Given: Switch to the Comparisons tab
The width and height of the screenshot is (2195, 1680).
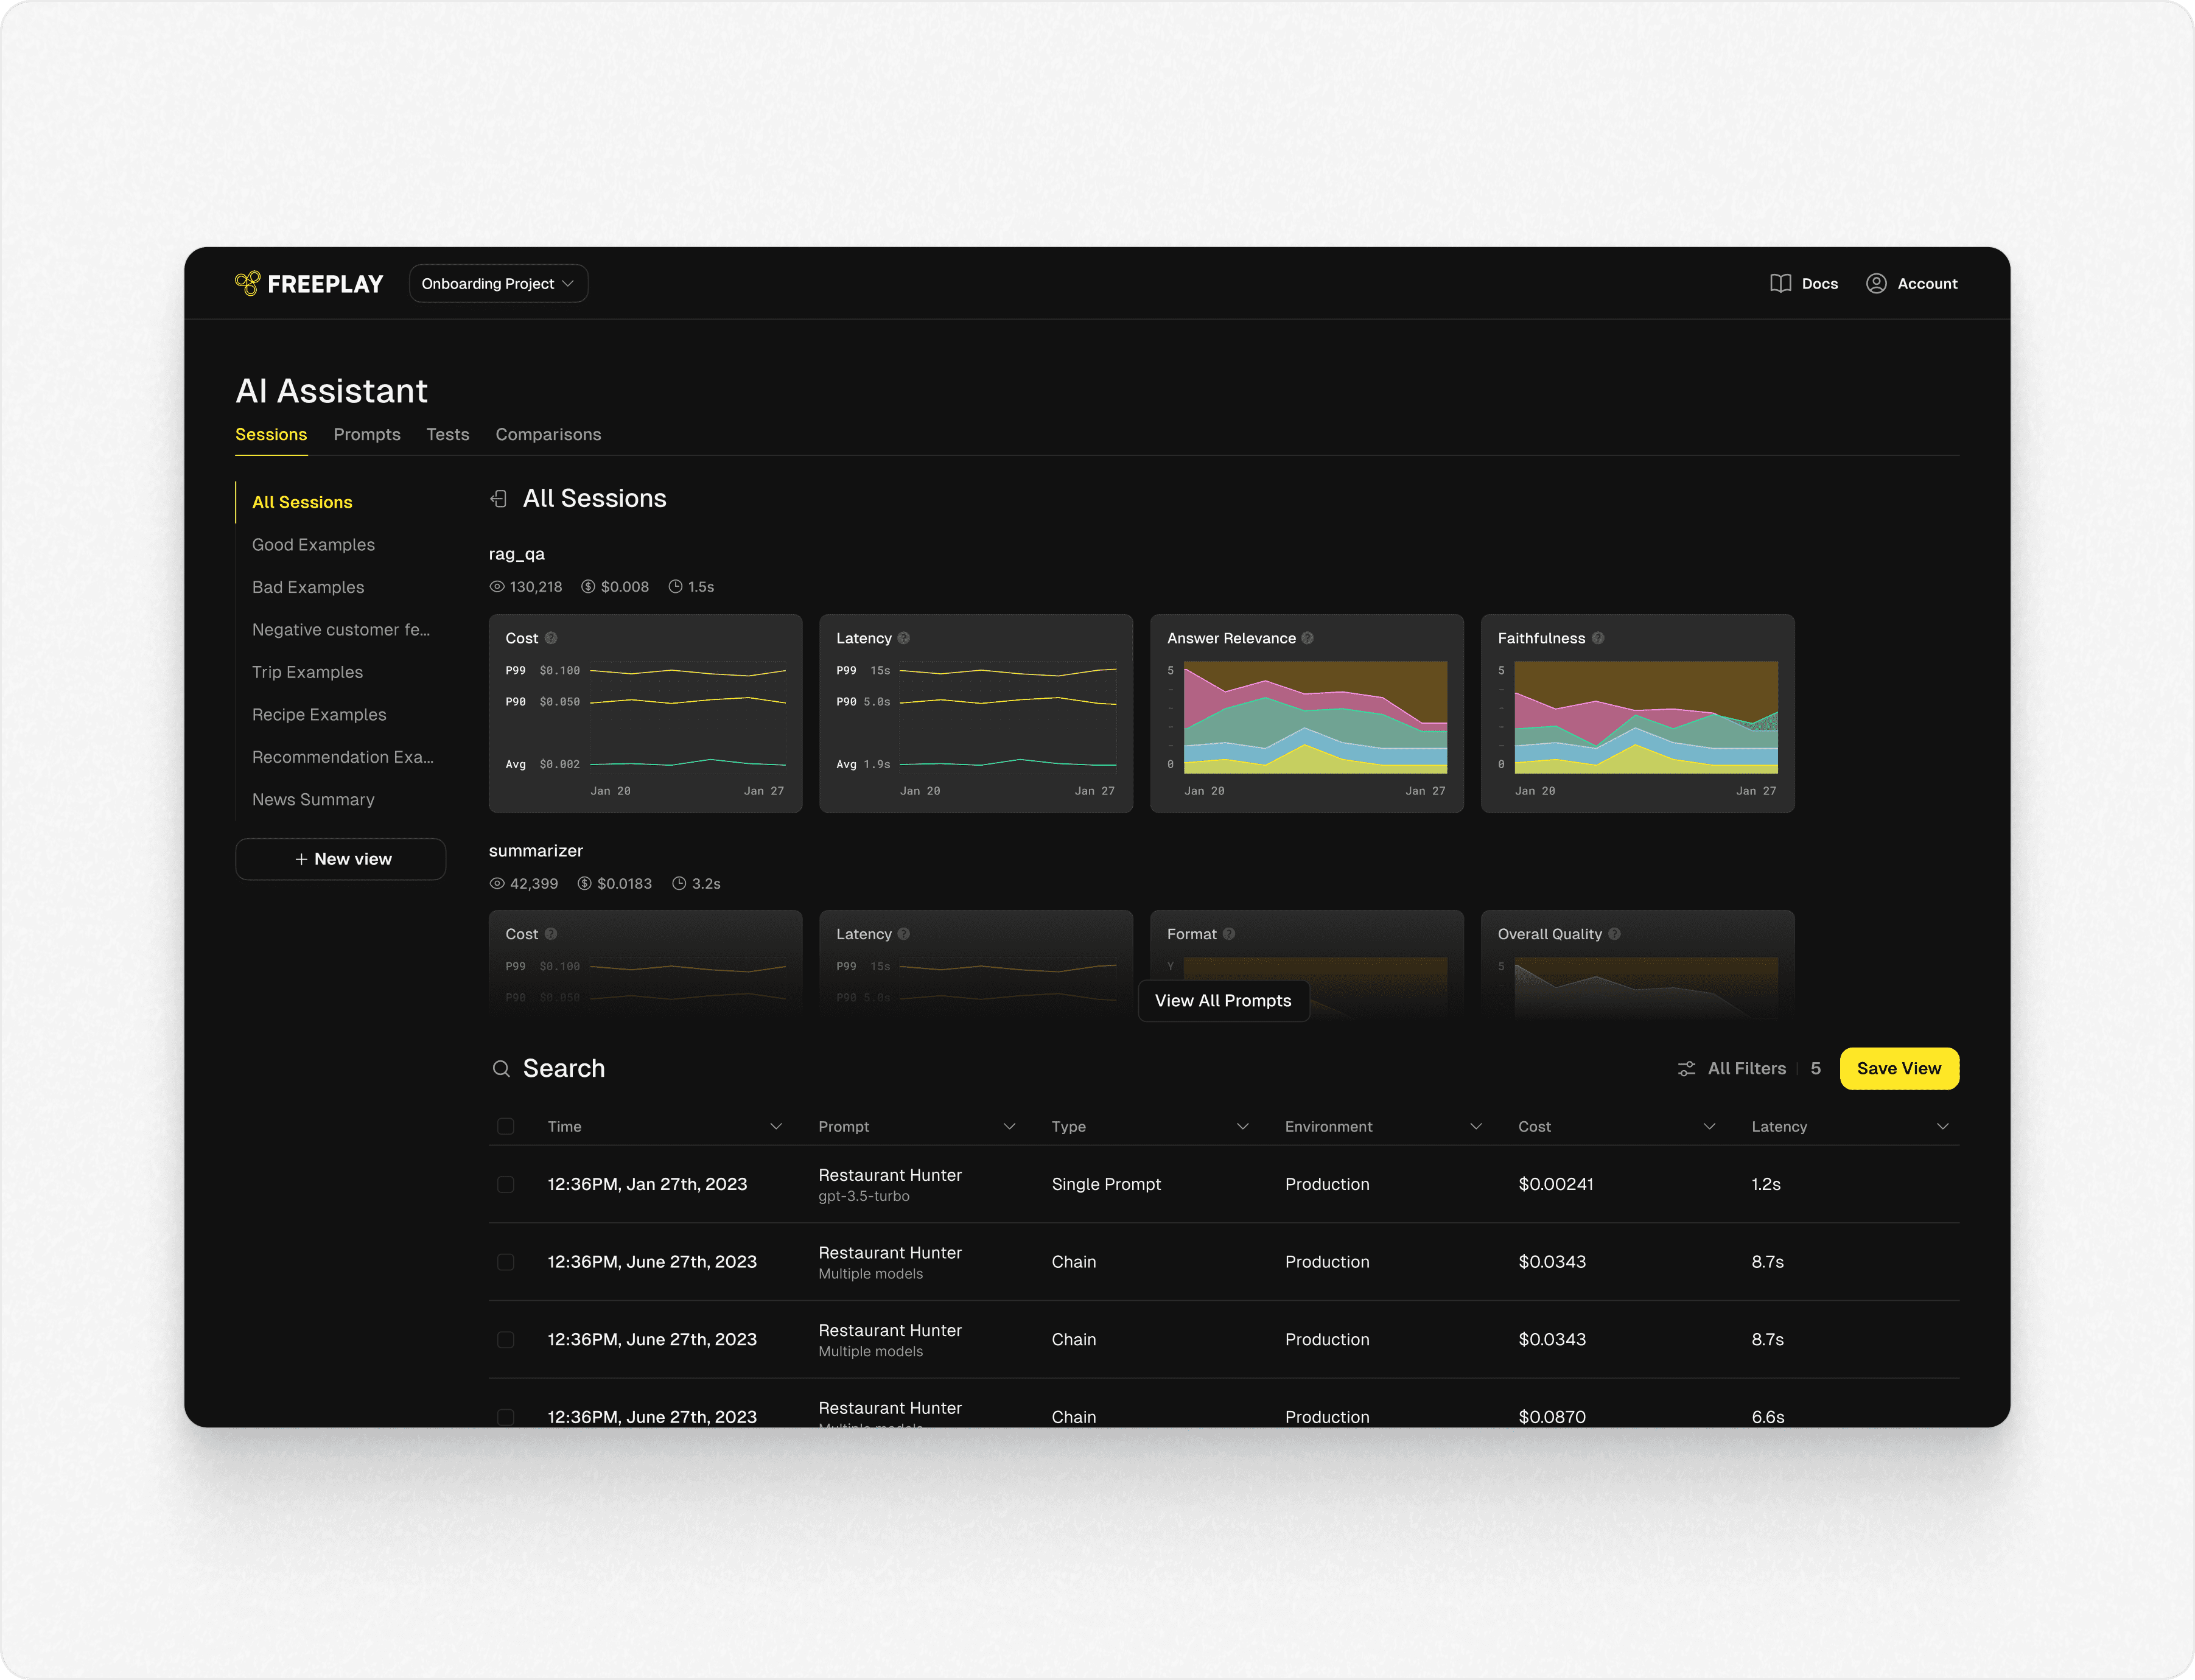Looking at the screenshot, I should (x=548, y=435).
